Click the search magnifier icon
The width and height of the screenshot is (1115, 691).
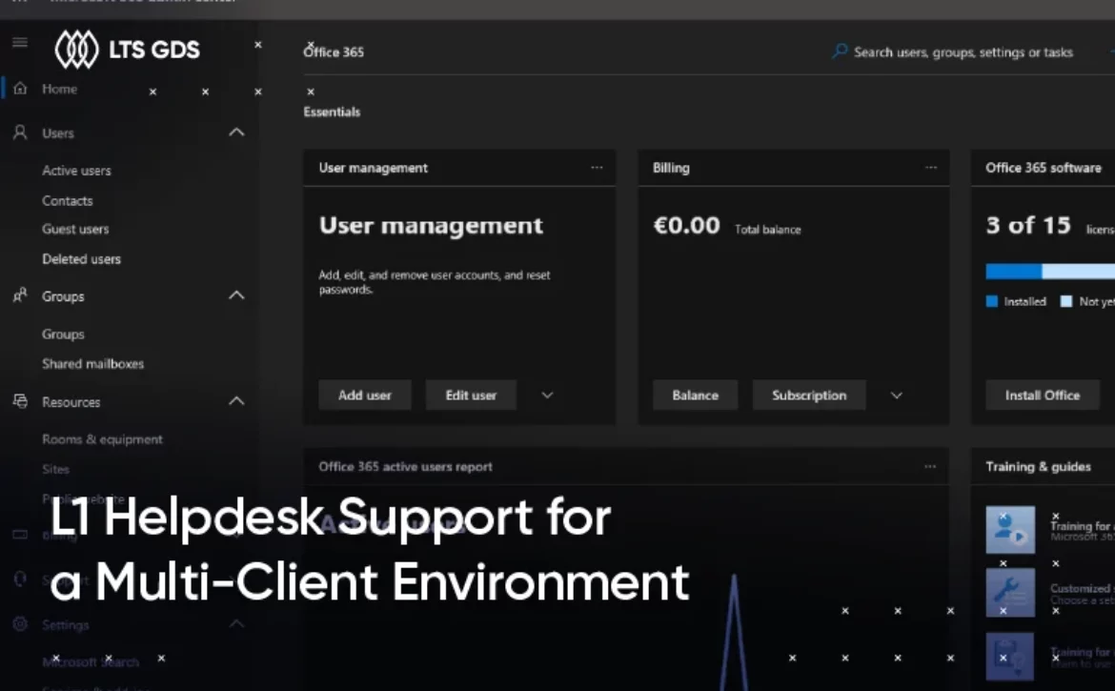tap(840, 51)
